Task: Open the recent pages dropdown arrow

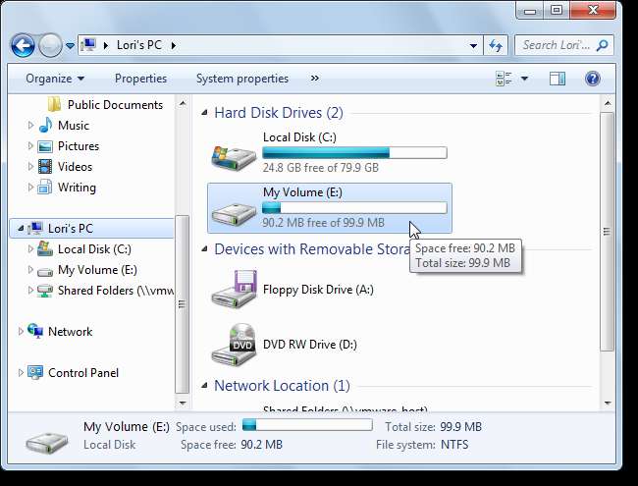Action: (70, 45)
